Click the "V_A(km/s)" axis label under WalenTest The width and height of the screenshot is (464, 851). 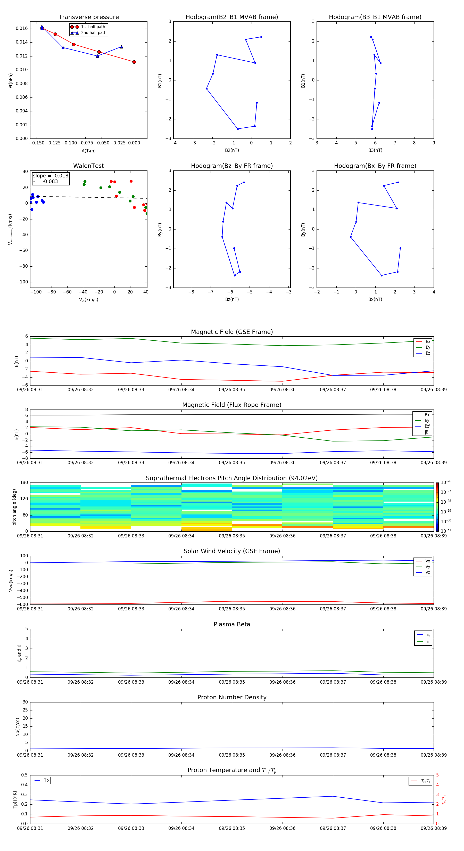pos(88,300)
